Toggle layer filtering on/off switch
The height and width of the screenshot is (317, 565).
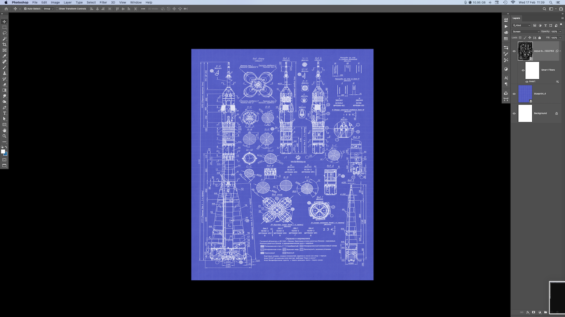(561, 25)
